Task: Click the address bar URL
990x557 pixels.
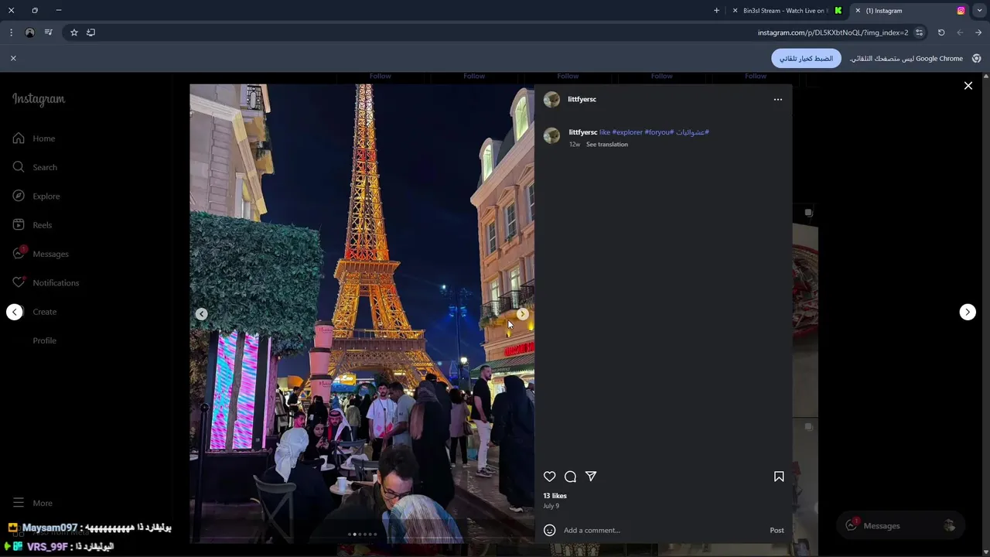Action: click(x=833, y=32)
